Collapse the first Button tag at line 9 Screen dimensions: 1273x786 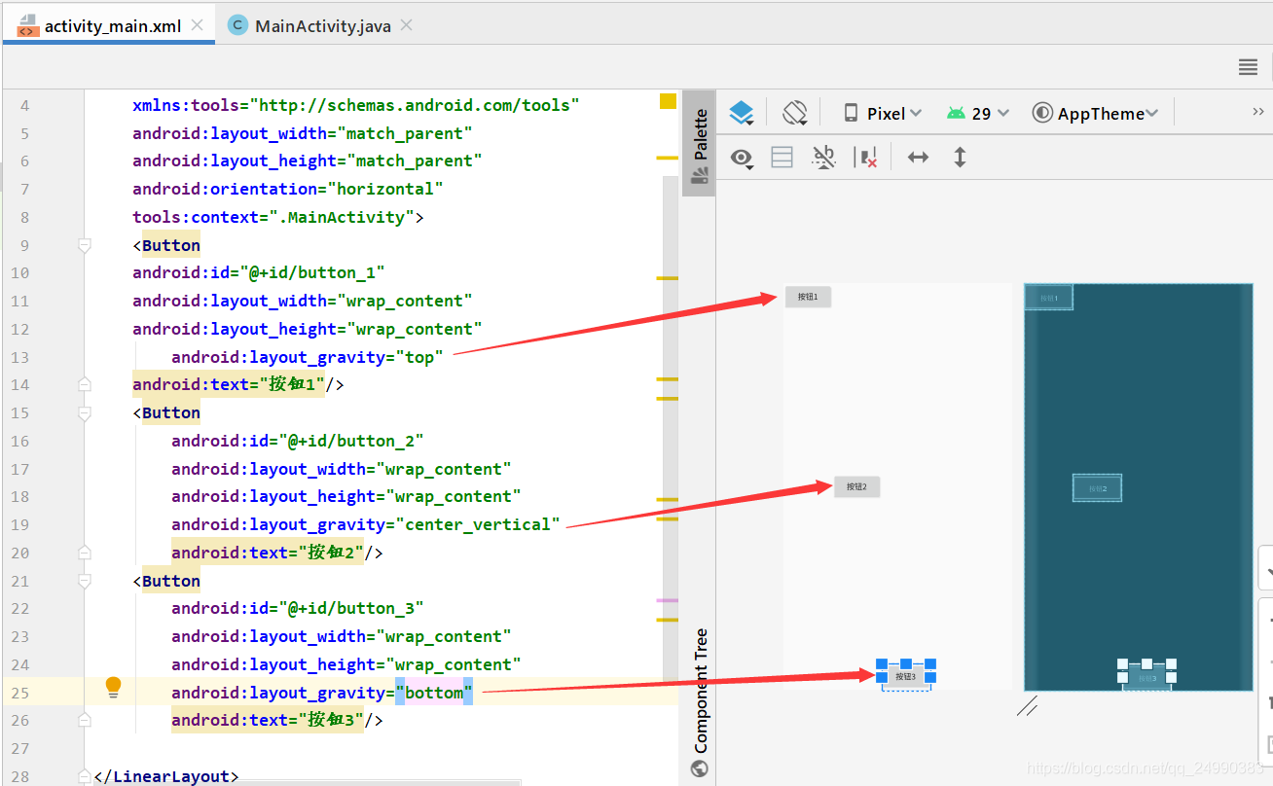tap(85, 245)
